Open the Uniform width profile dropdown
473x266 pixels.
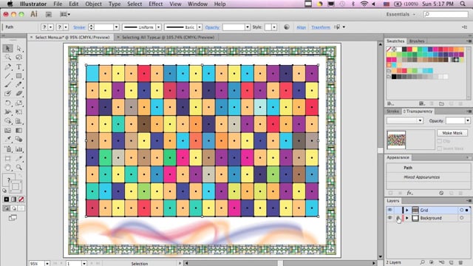click(158, 27)
